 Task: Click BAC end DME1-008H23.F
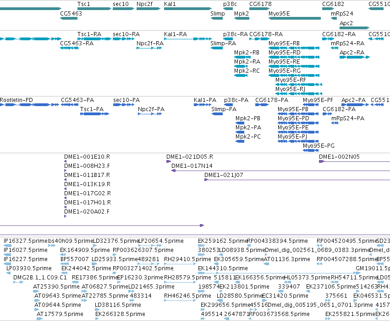(x=87, y=166)
